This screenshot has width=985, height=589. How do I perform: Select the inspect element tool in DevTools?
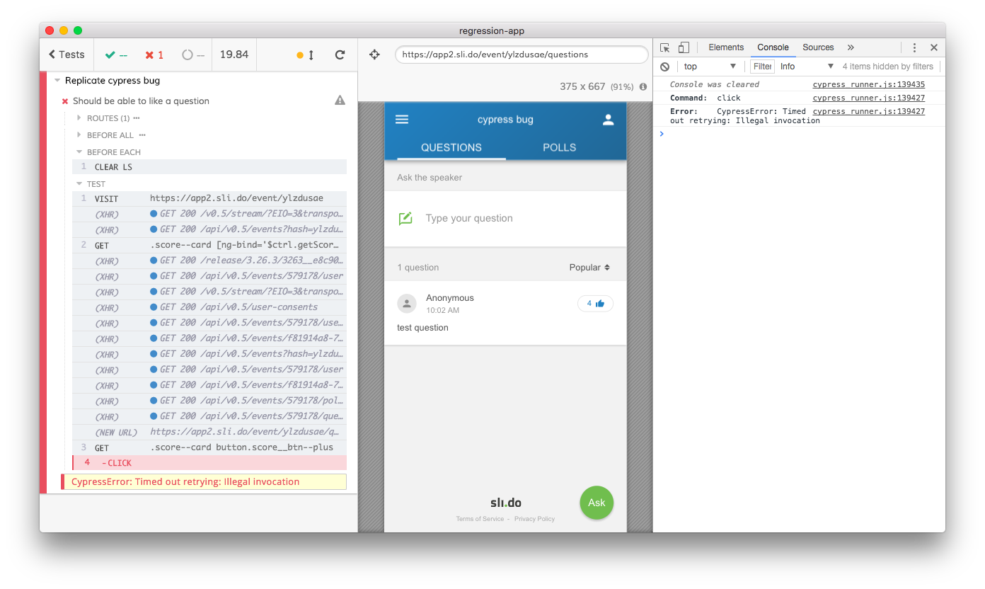(x=664, y=47)
